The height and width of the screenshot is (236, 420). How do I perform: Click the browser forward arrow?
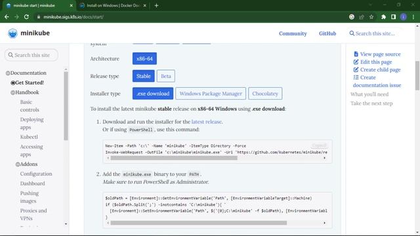16,17
